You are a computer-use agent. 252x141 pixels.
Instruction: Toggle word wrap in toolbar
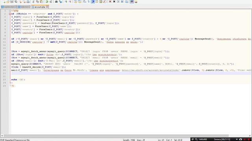[x=85, y=2]
